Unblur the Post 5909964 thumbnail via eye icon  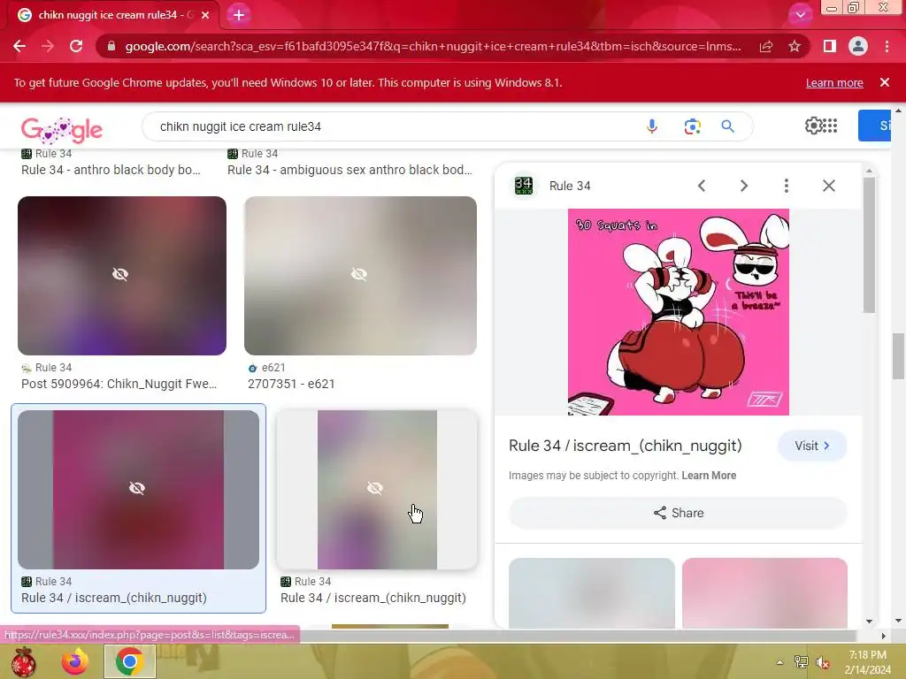click(x=120, y=274)
